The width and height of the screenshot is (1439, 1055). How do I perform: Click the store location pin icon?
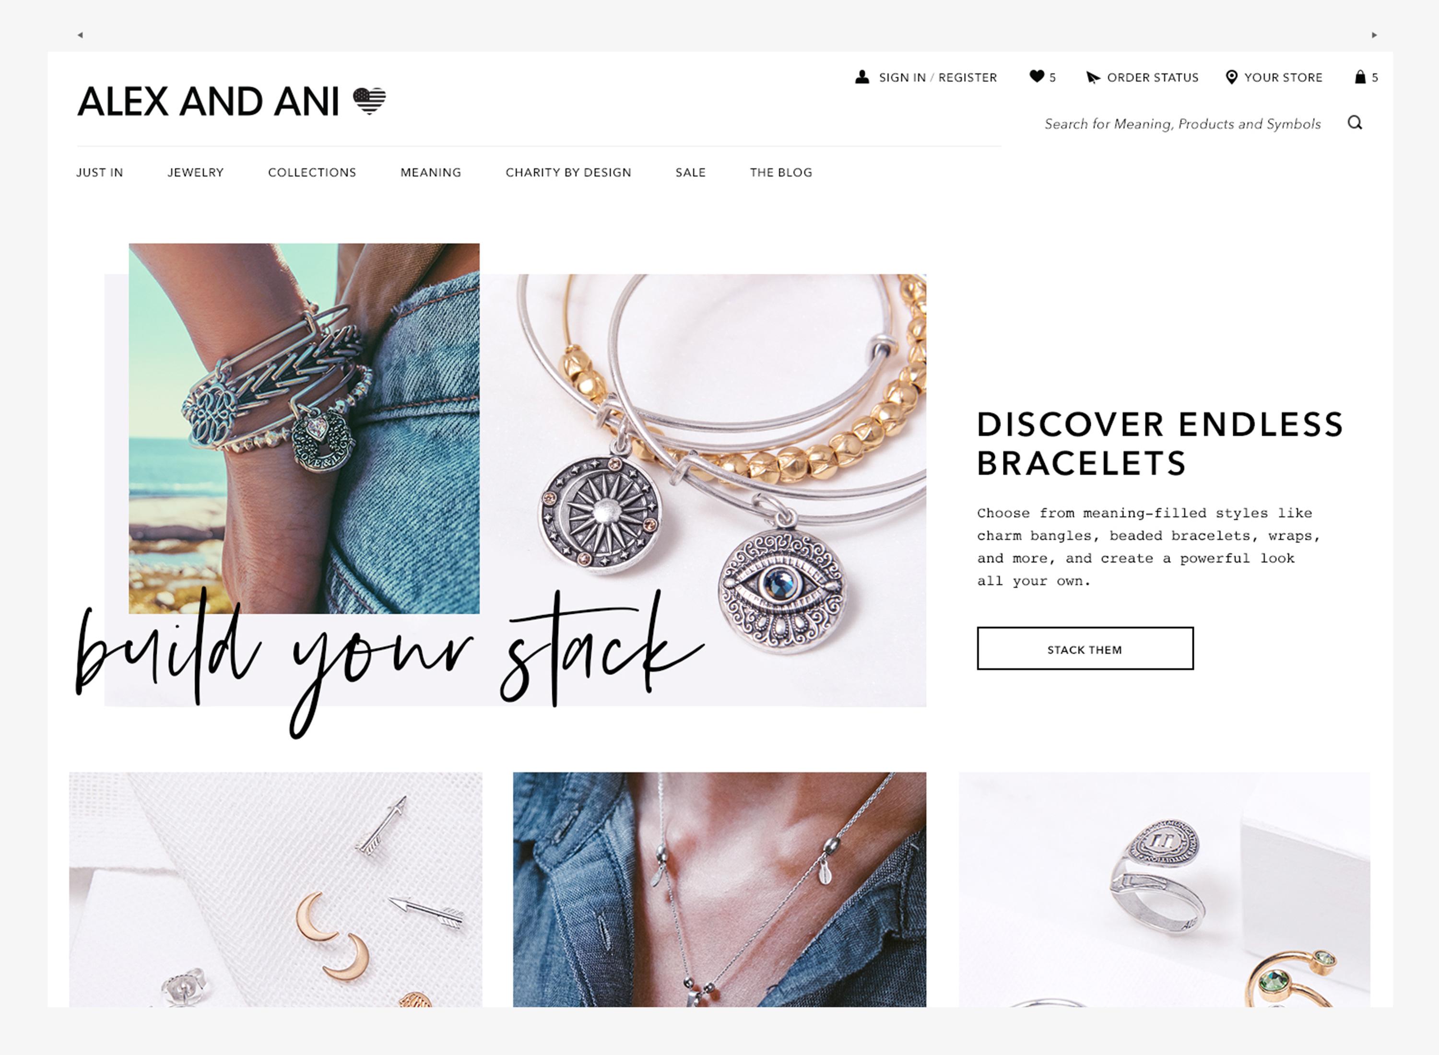click(x=1231, y=77)
